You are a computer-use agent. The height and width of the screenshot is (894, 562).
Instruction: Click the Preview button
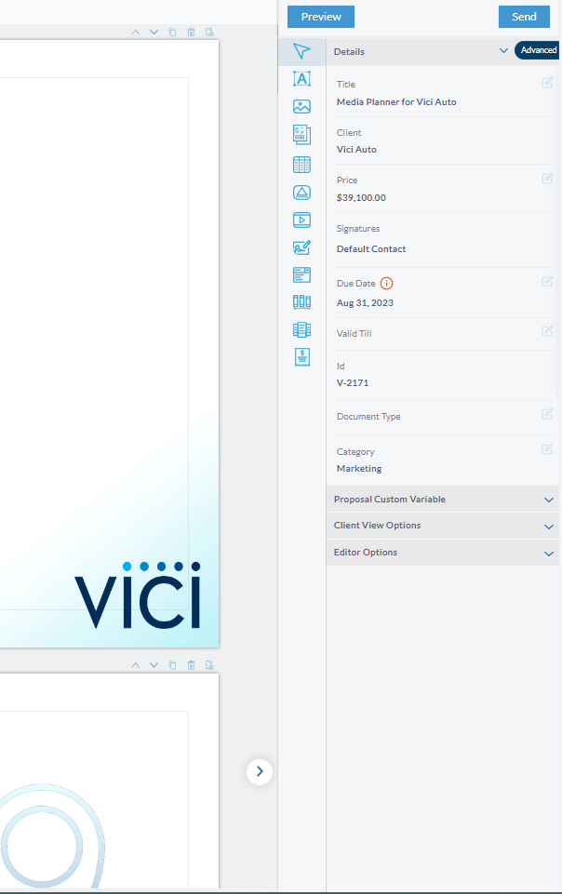(x=321, y=17)
